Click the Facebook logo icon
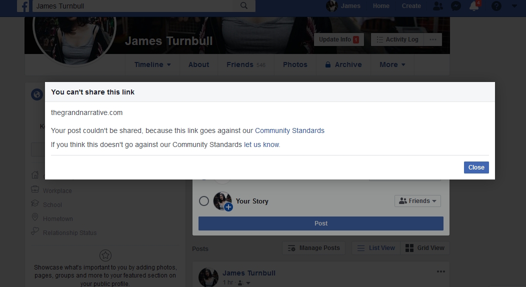This screenshot has width=526, height=287. point(23,6)
